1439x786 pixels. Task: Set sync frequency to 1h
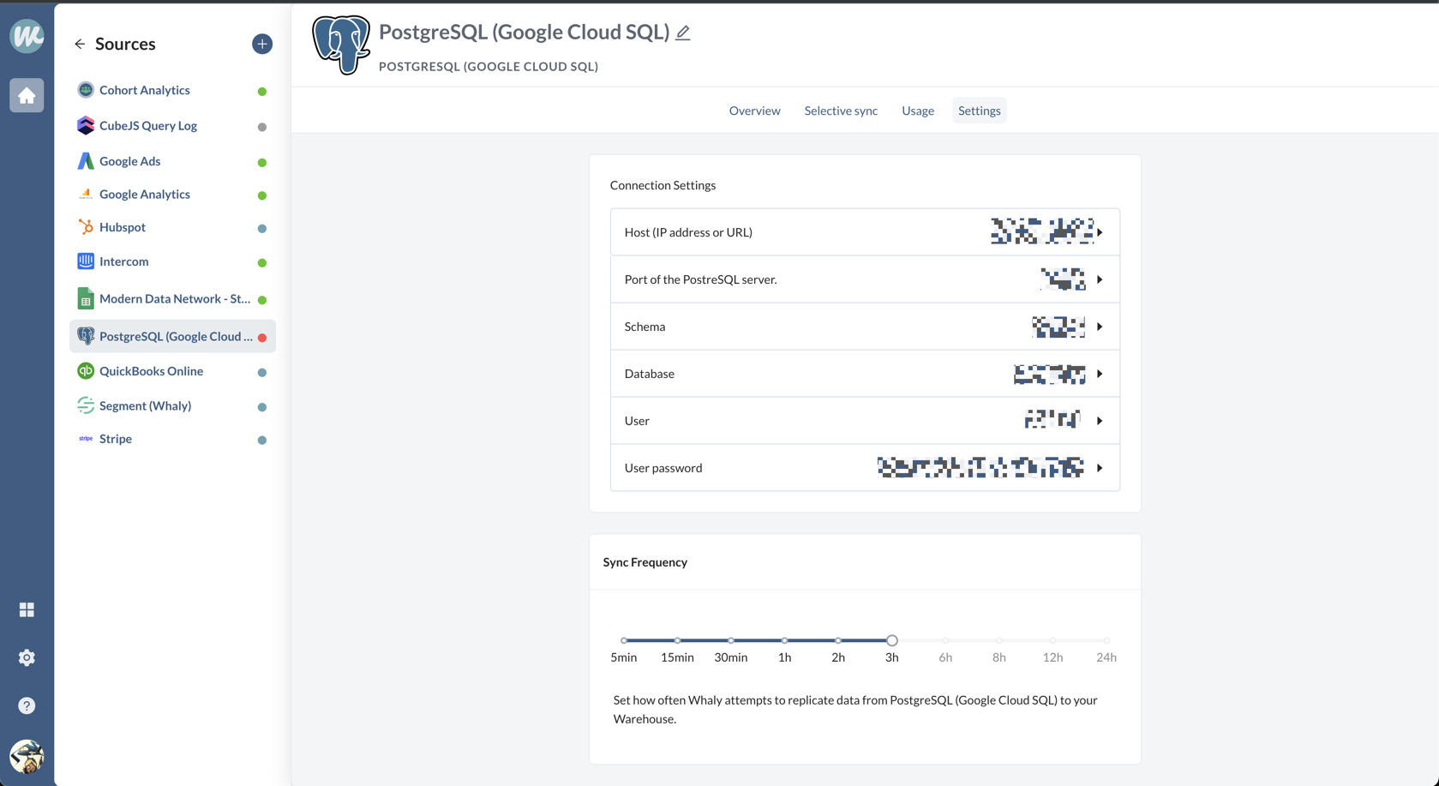(784, 640)
